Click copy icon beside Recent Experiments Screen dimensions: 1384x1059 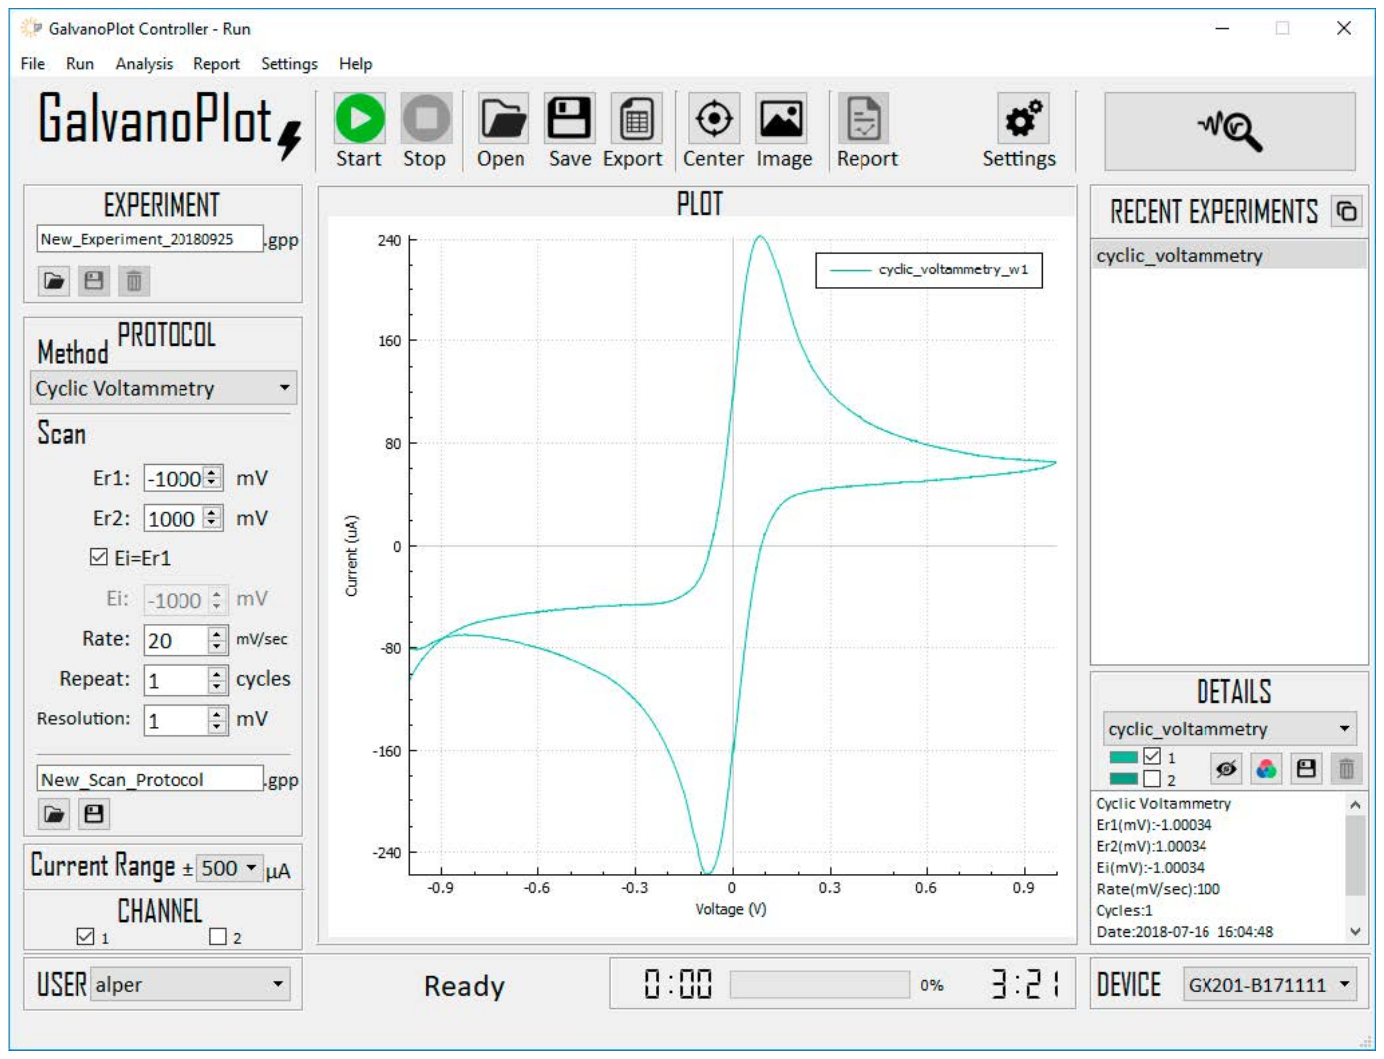coord(1346,211)
